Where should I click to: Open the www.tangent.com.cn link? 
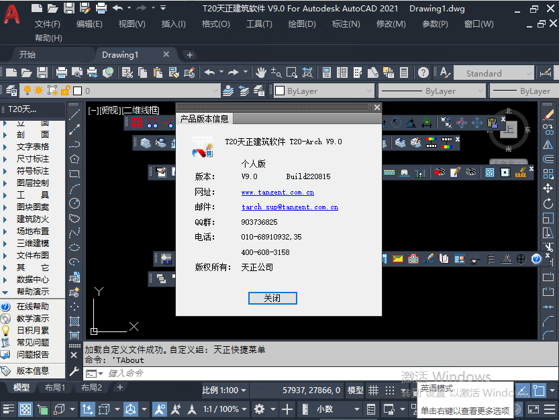click(x=278, y=193)
